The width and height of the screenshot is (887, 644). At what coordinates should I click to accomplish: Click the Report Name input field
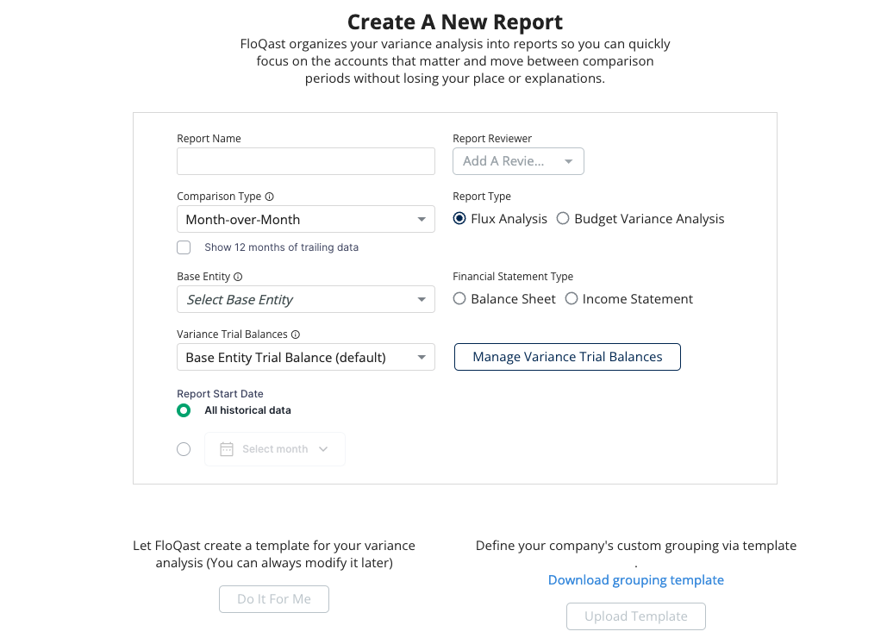pos(306,161)
